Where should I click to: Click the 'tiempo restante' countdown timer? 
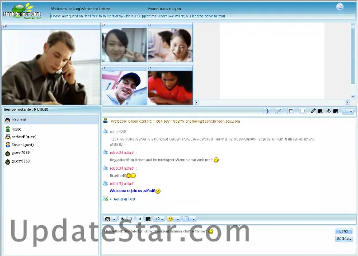point(26,110)
